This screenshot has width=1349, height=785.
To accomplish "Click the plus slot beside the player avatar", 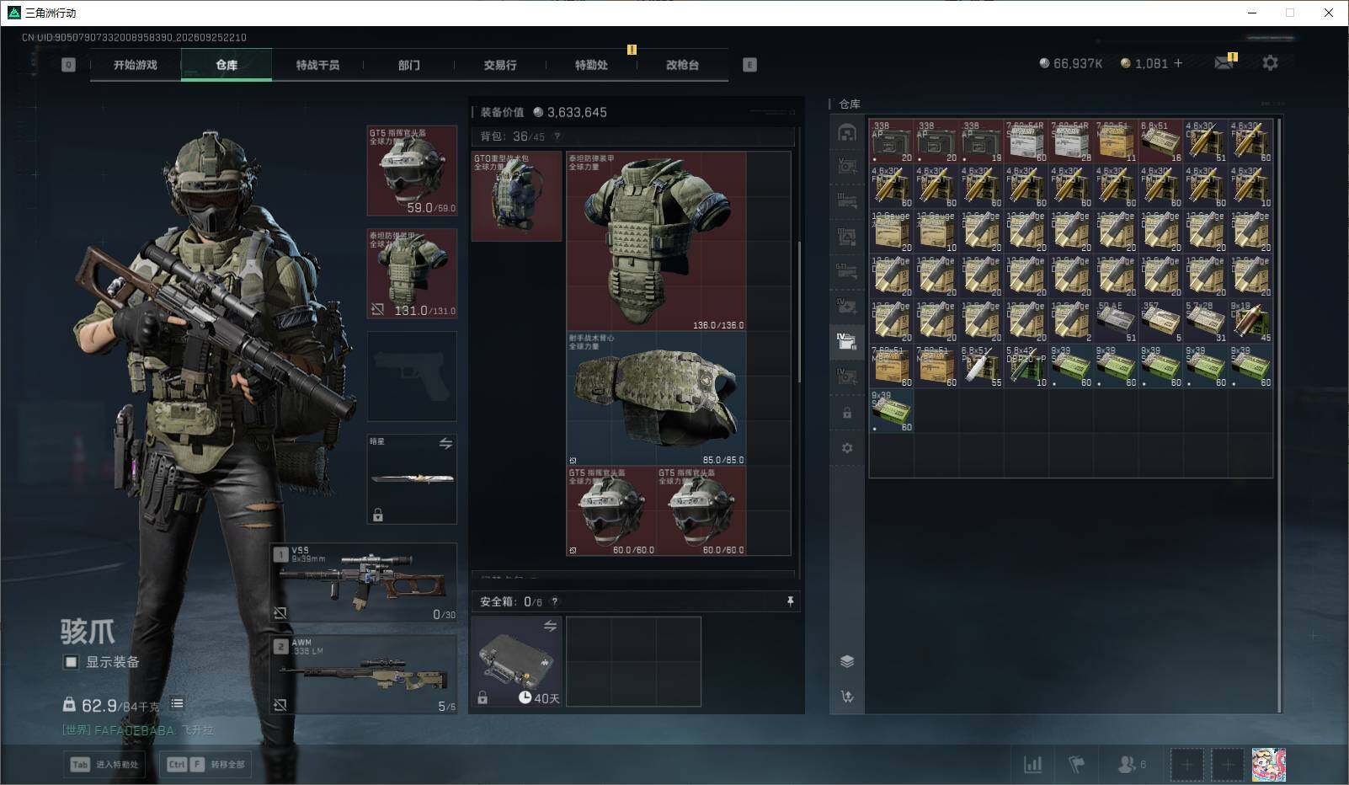I will (x=1227, y=765).
